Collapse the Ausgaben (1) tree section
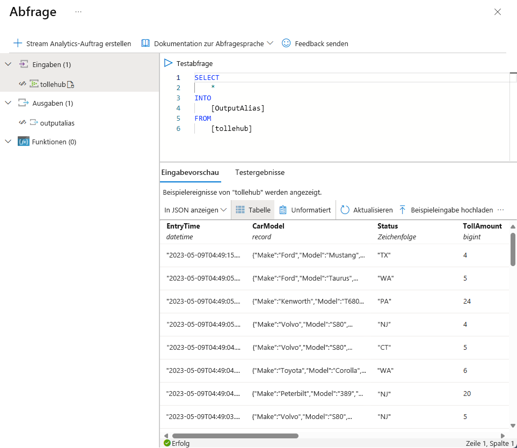517x448 pixels. pos(8,103)
